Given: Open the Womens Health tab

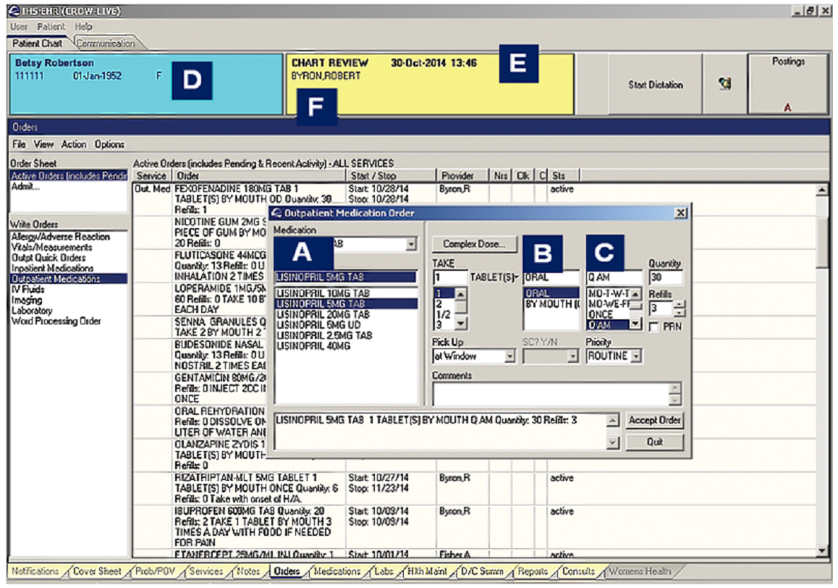Looking at the screenshot, I should pyautogui.click(x=639, y=571).
